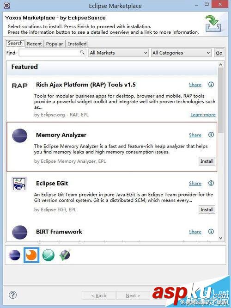Switch to the Search tab
Image resolution: width=231 pixels, height=308 pixels.
pyautogui.click(x=15, y=43)
